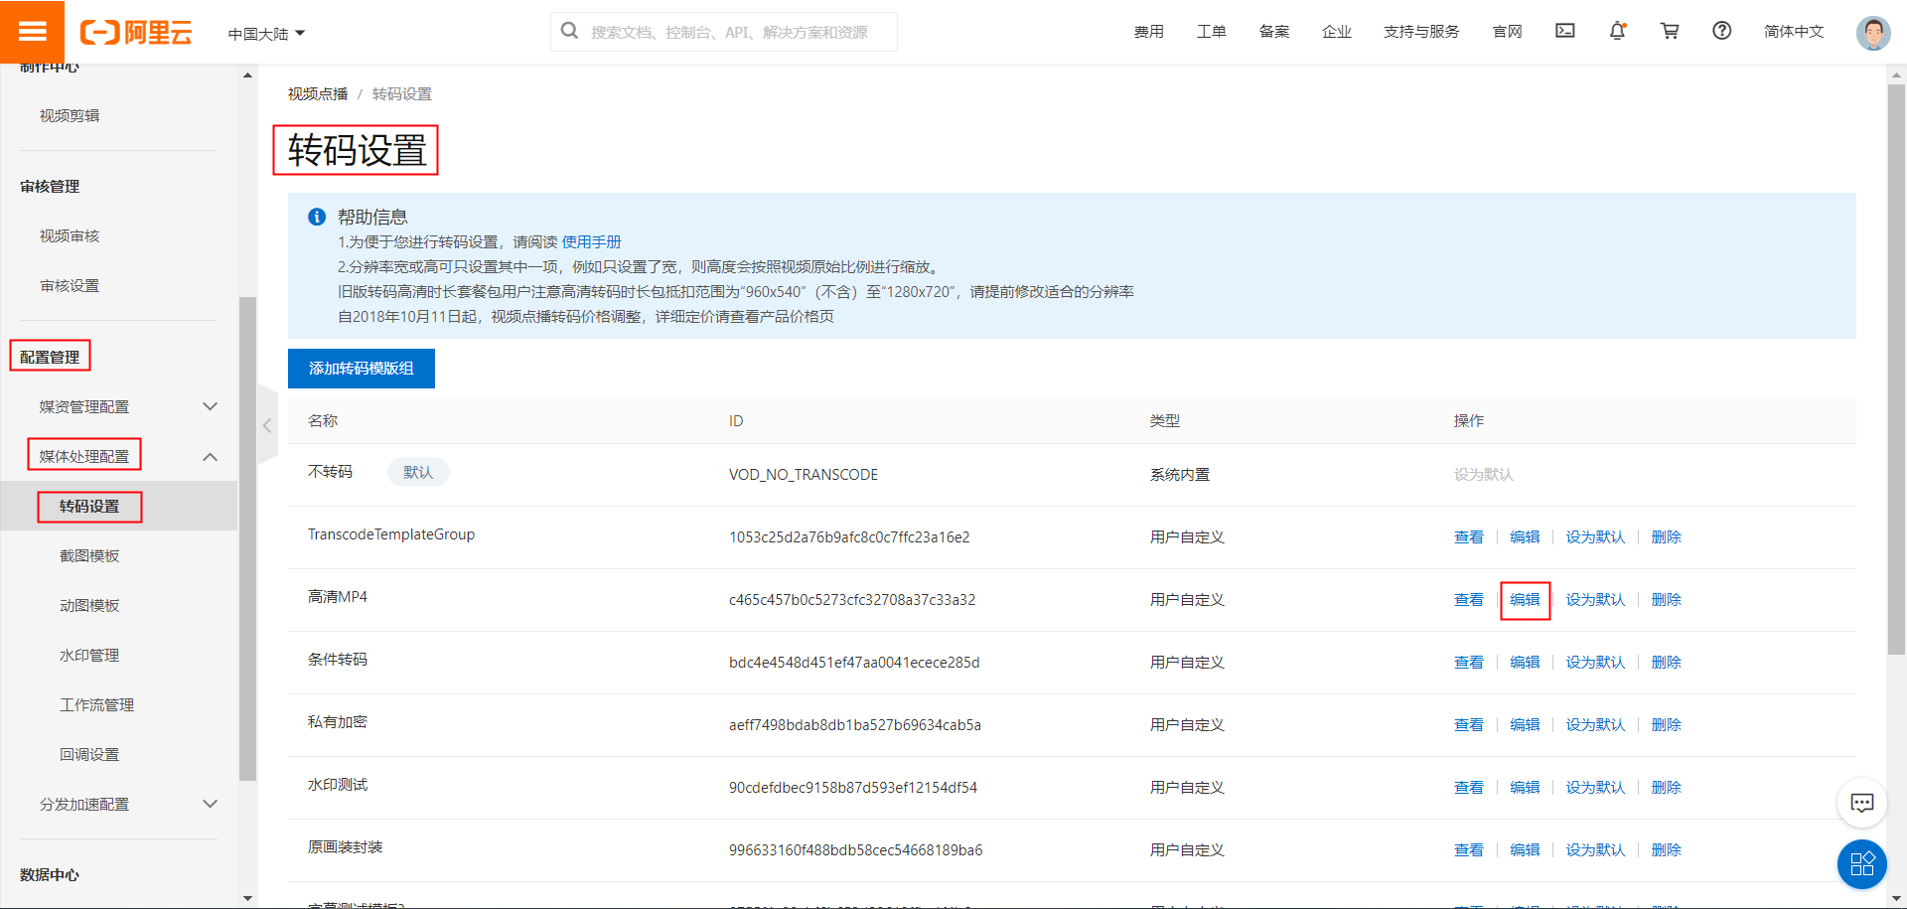This screenshot has height=909, width=1907.
Task: Click 编辑 for the 高清MP4 template
Action: pos(1525,600)
